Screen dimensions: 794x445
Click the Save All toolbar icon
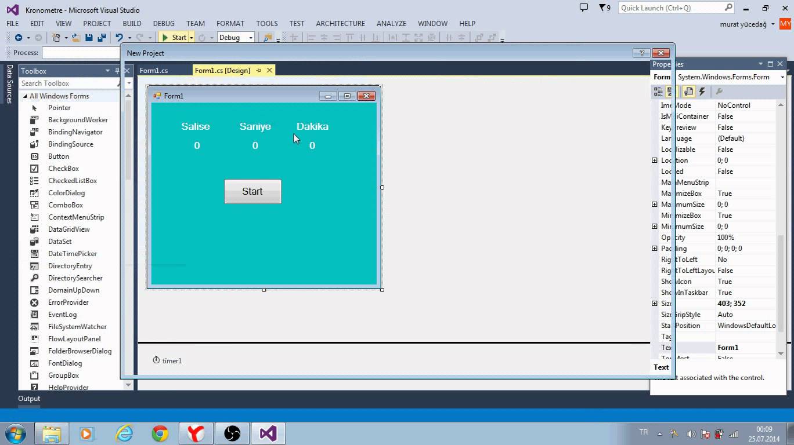pos(100,38)
